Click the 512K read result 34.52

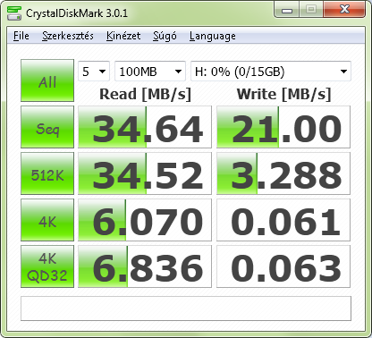(145, 173)
